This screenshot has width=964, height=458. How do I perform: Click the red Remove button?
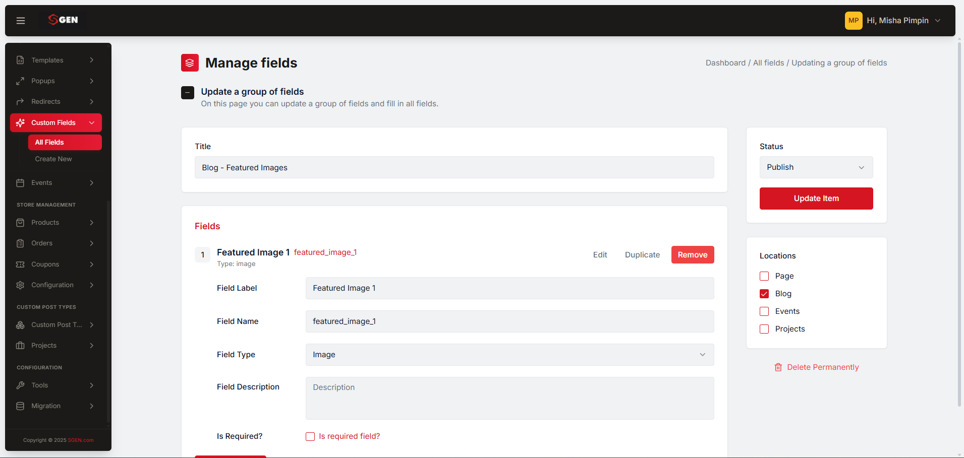tap(693, 255)
